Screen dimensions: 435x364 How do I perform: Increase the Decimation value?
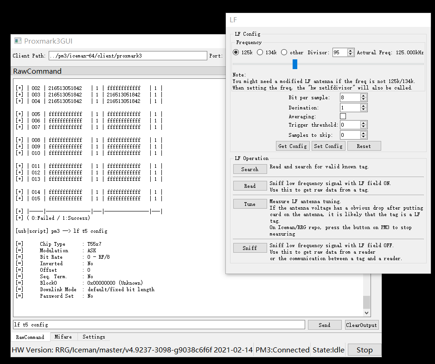[x=364, y=106]
